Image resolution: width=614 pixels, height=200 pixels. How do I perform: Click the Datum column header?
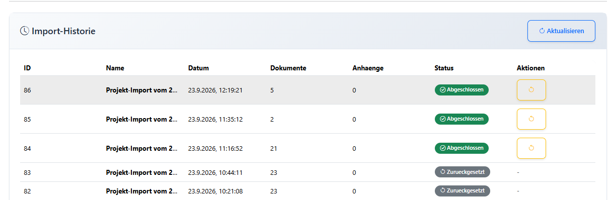[x=198, y=68]
